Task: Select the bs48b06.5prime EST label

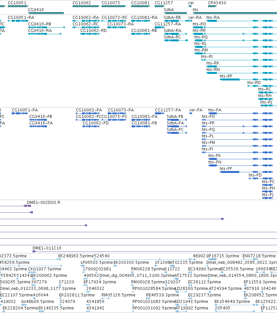Action: coord(38,301)
